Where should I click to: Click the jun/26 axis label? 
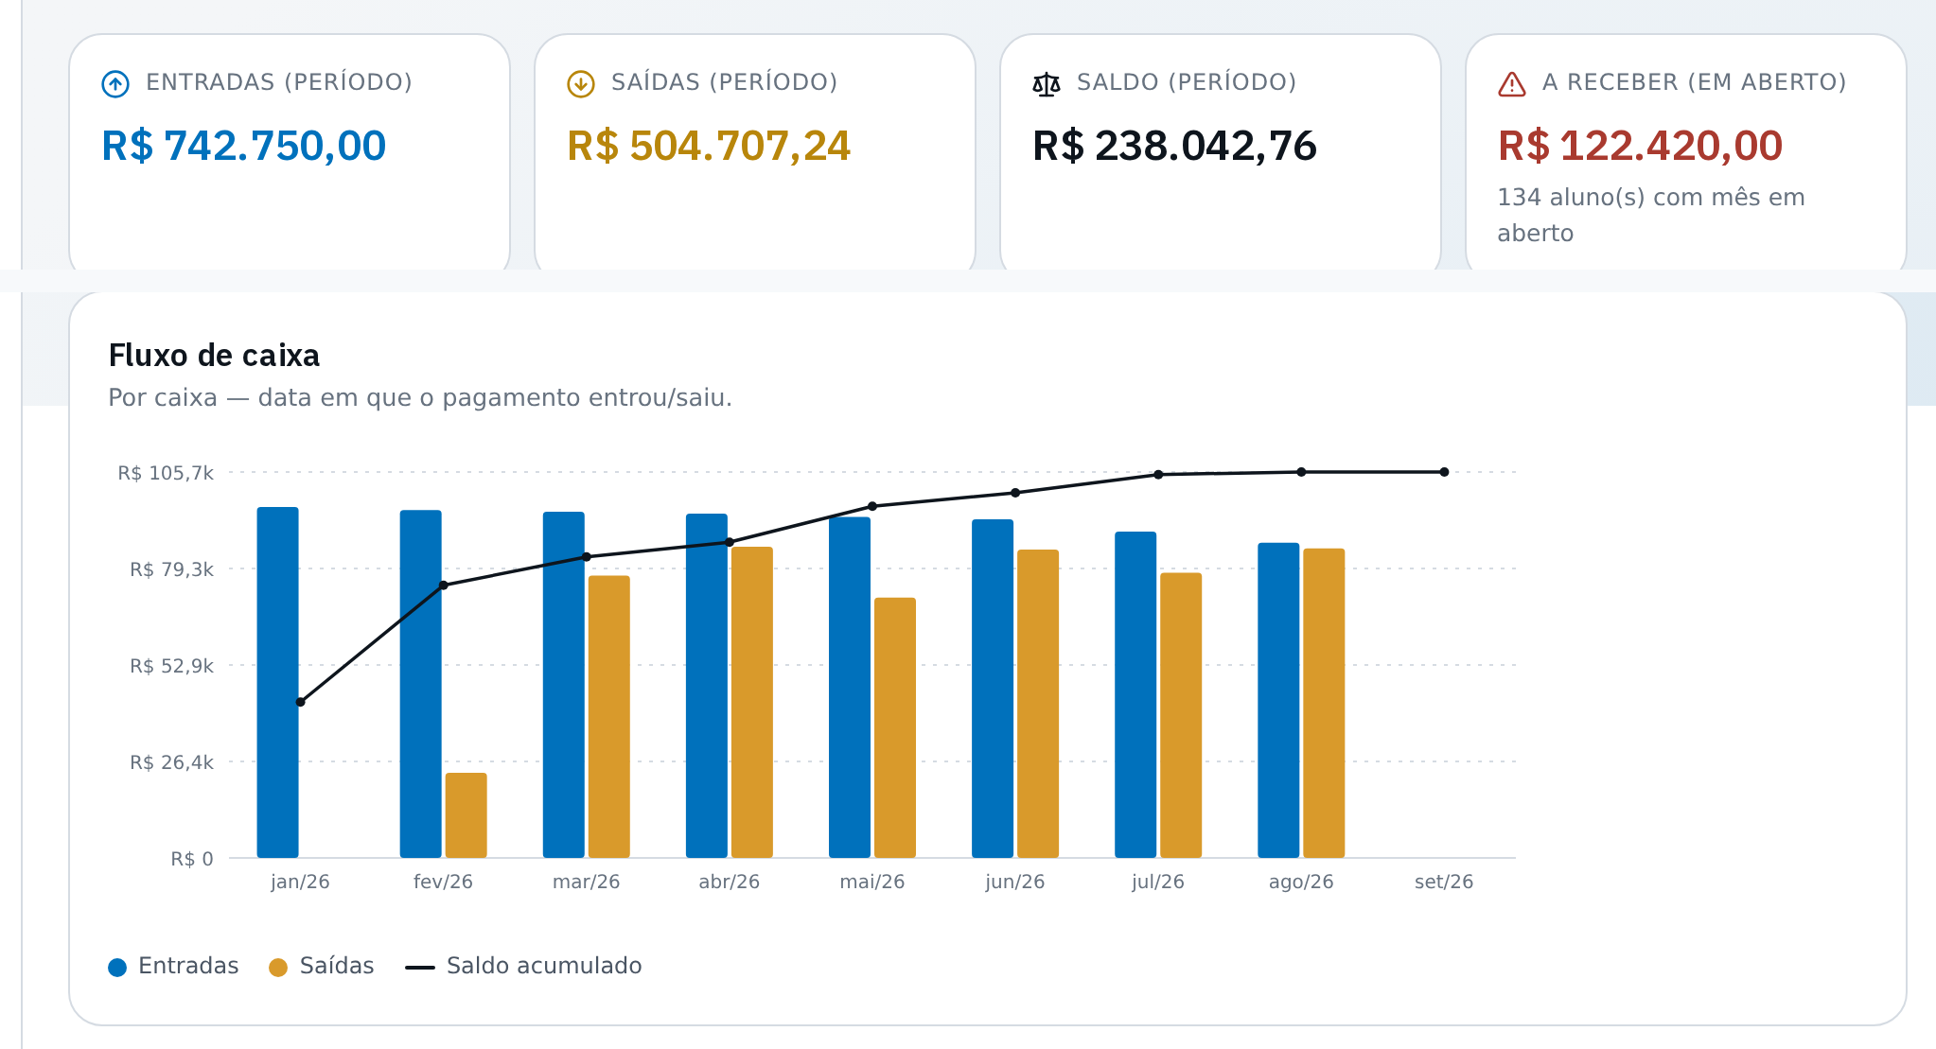1015,882
